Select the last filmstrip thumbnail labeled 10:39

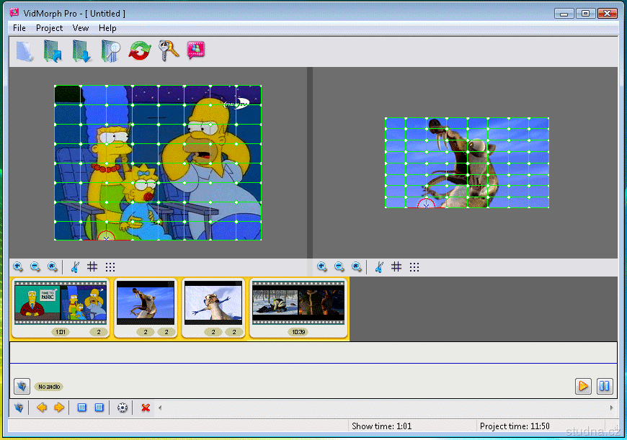coord(298,302)
